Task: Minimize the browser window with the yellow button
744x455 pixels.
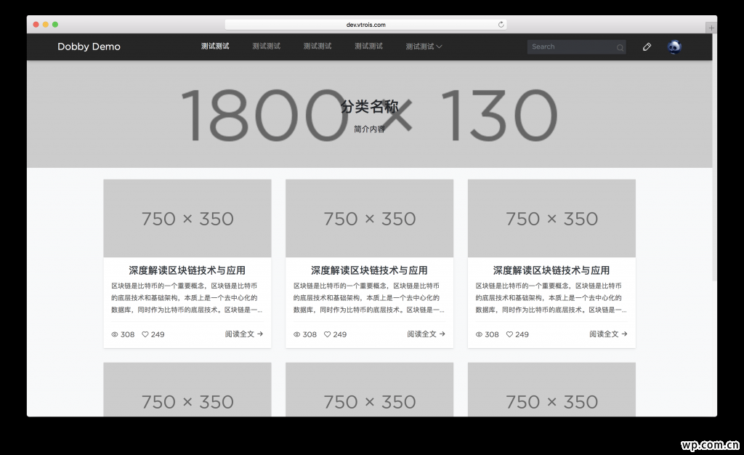Action: coord(46,25)
